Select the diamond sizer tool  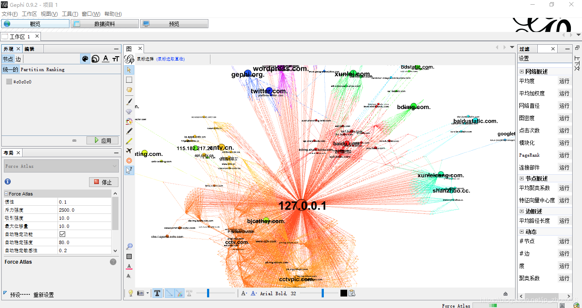[129, 112]
